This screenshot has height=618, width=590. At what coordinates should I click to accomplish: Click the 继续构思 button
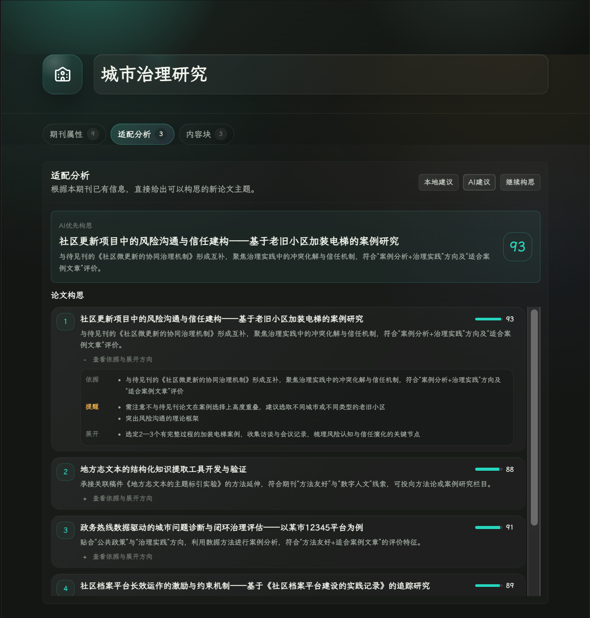520,182
